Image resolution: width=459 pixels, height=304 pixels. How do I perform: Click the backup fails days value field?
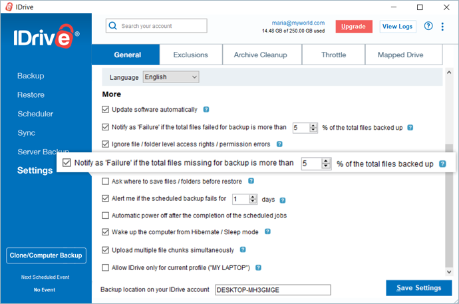point(241,200)
